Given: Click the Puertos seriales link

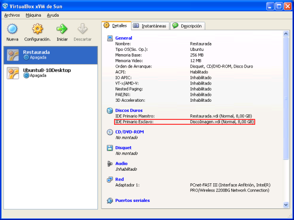Looking at the screenshot, I should coord(132,200).
